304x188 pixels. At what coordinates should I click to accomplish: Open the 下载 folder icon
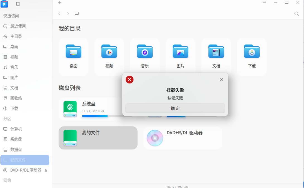(252, 51)
